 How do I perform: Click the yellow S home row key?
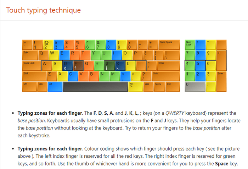(x=57, y=66)
